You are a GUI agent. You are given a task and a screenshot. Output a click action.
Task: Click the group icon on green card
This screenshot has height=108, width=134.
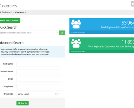[x=76, y=43]
